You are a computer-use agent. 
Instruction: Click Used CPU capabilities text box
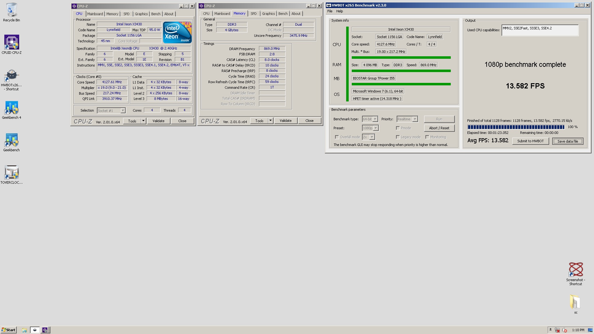point(540,30)
